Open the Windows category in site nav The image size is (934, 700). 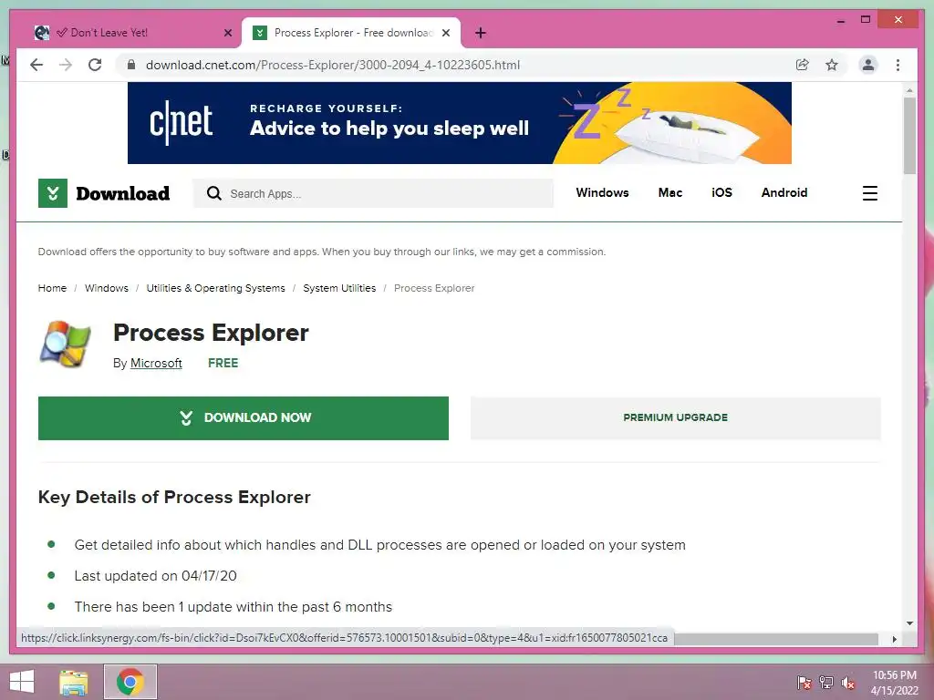point(602,192)
